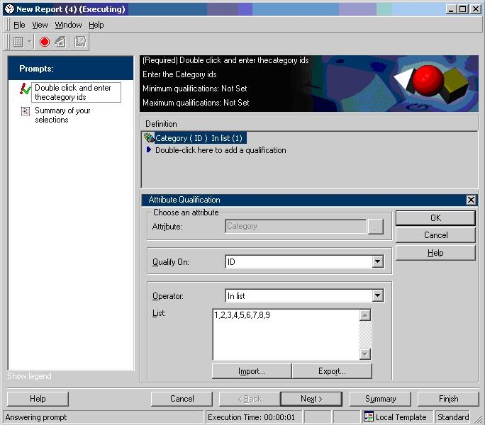The width and height of the screenshot is (485, 425).
Task: Click the required prompt checkmark icon
Action: 25,89
